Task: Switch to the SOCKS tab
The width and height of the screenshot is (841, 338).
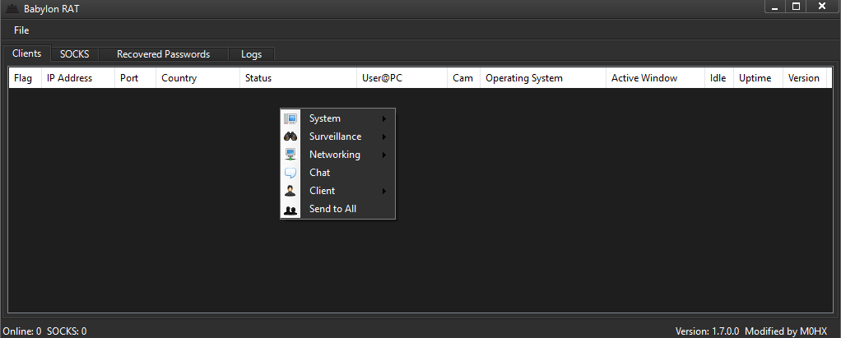Action: click(75, 54)
